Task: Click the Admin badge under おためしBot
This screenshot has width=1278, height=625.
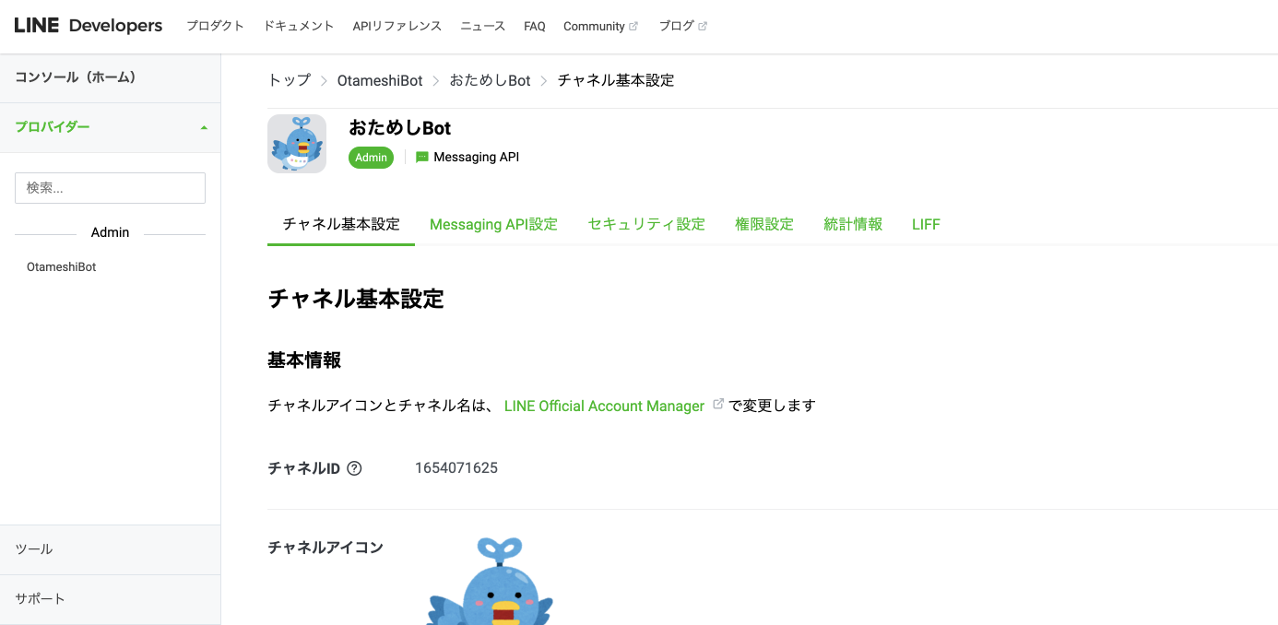Action: pyautogui.click(x=371, y=158)
